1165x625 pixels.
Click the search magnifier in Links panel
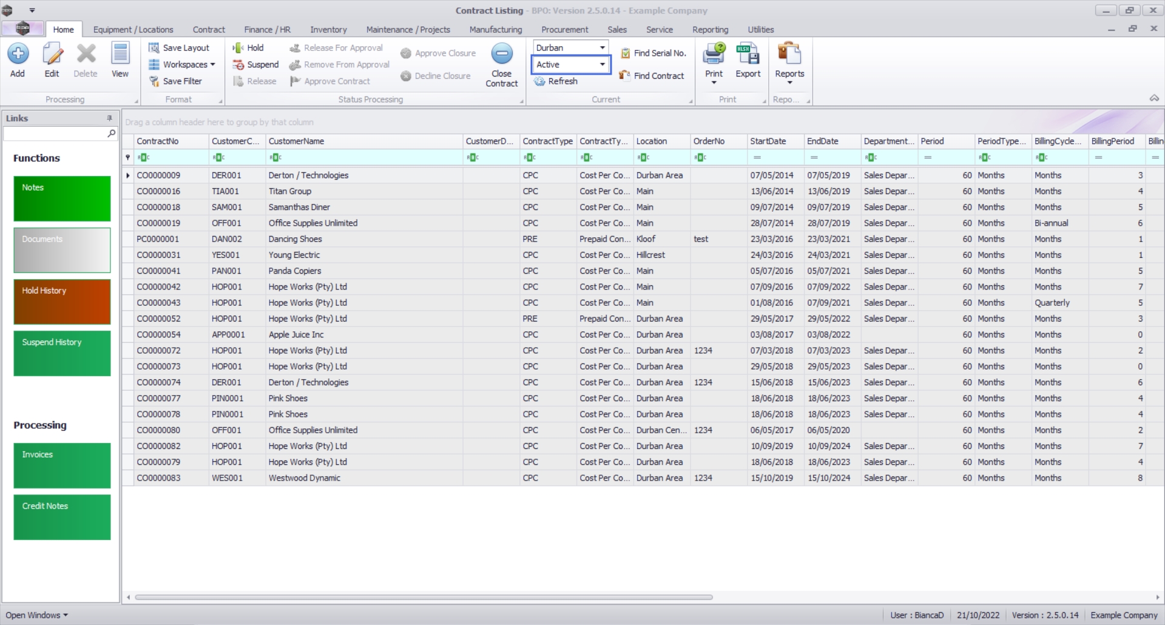[x=112, y=133]
